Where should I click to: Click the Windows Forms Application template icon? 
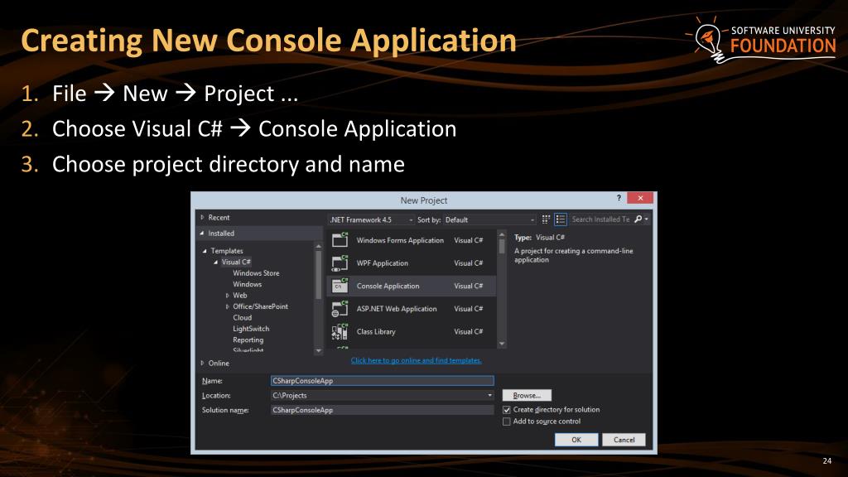pos(340,239)
